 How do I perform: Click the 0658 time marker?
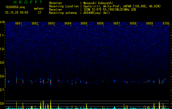[x=133, y=23]
